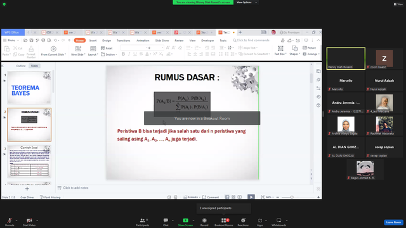Expand share options arrow next to Share Screen
Viewport: 406px width, 228px height.
click(193, 220)
